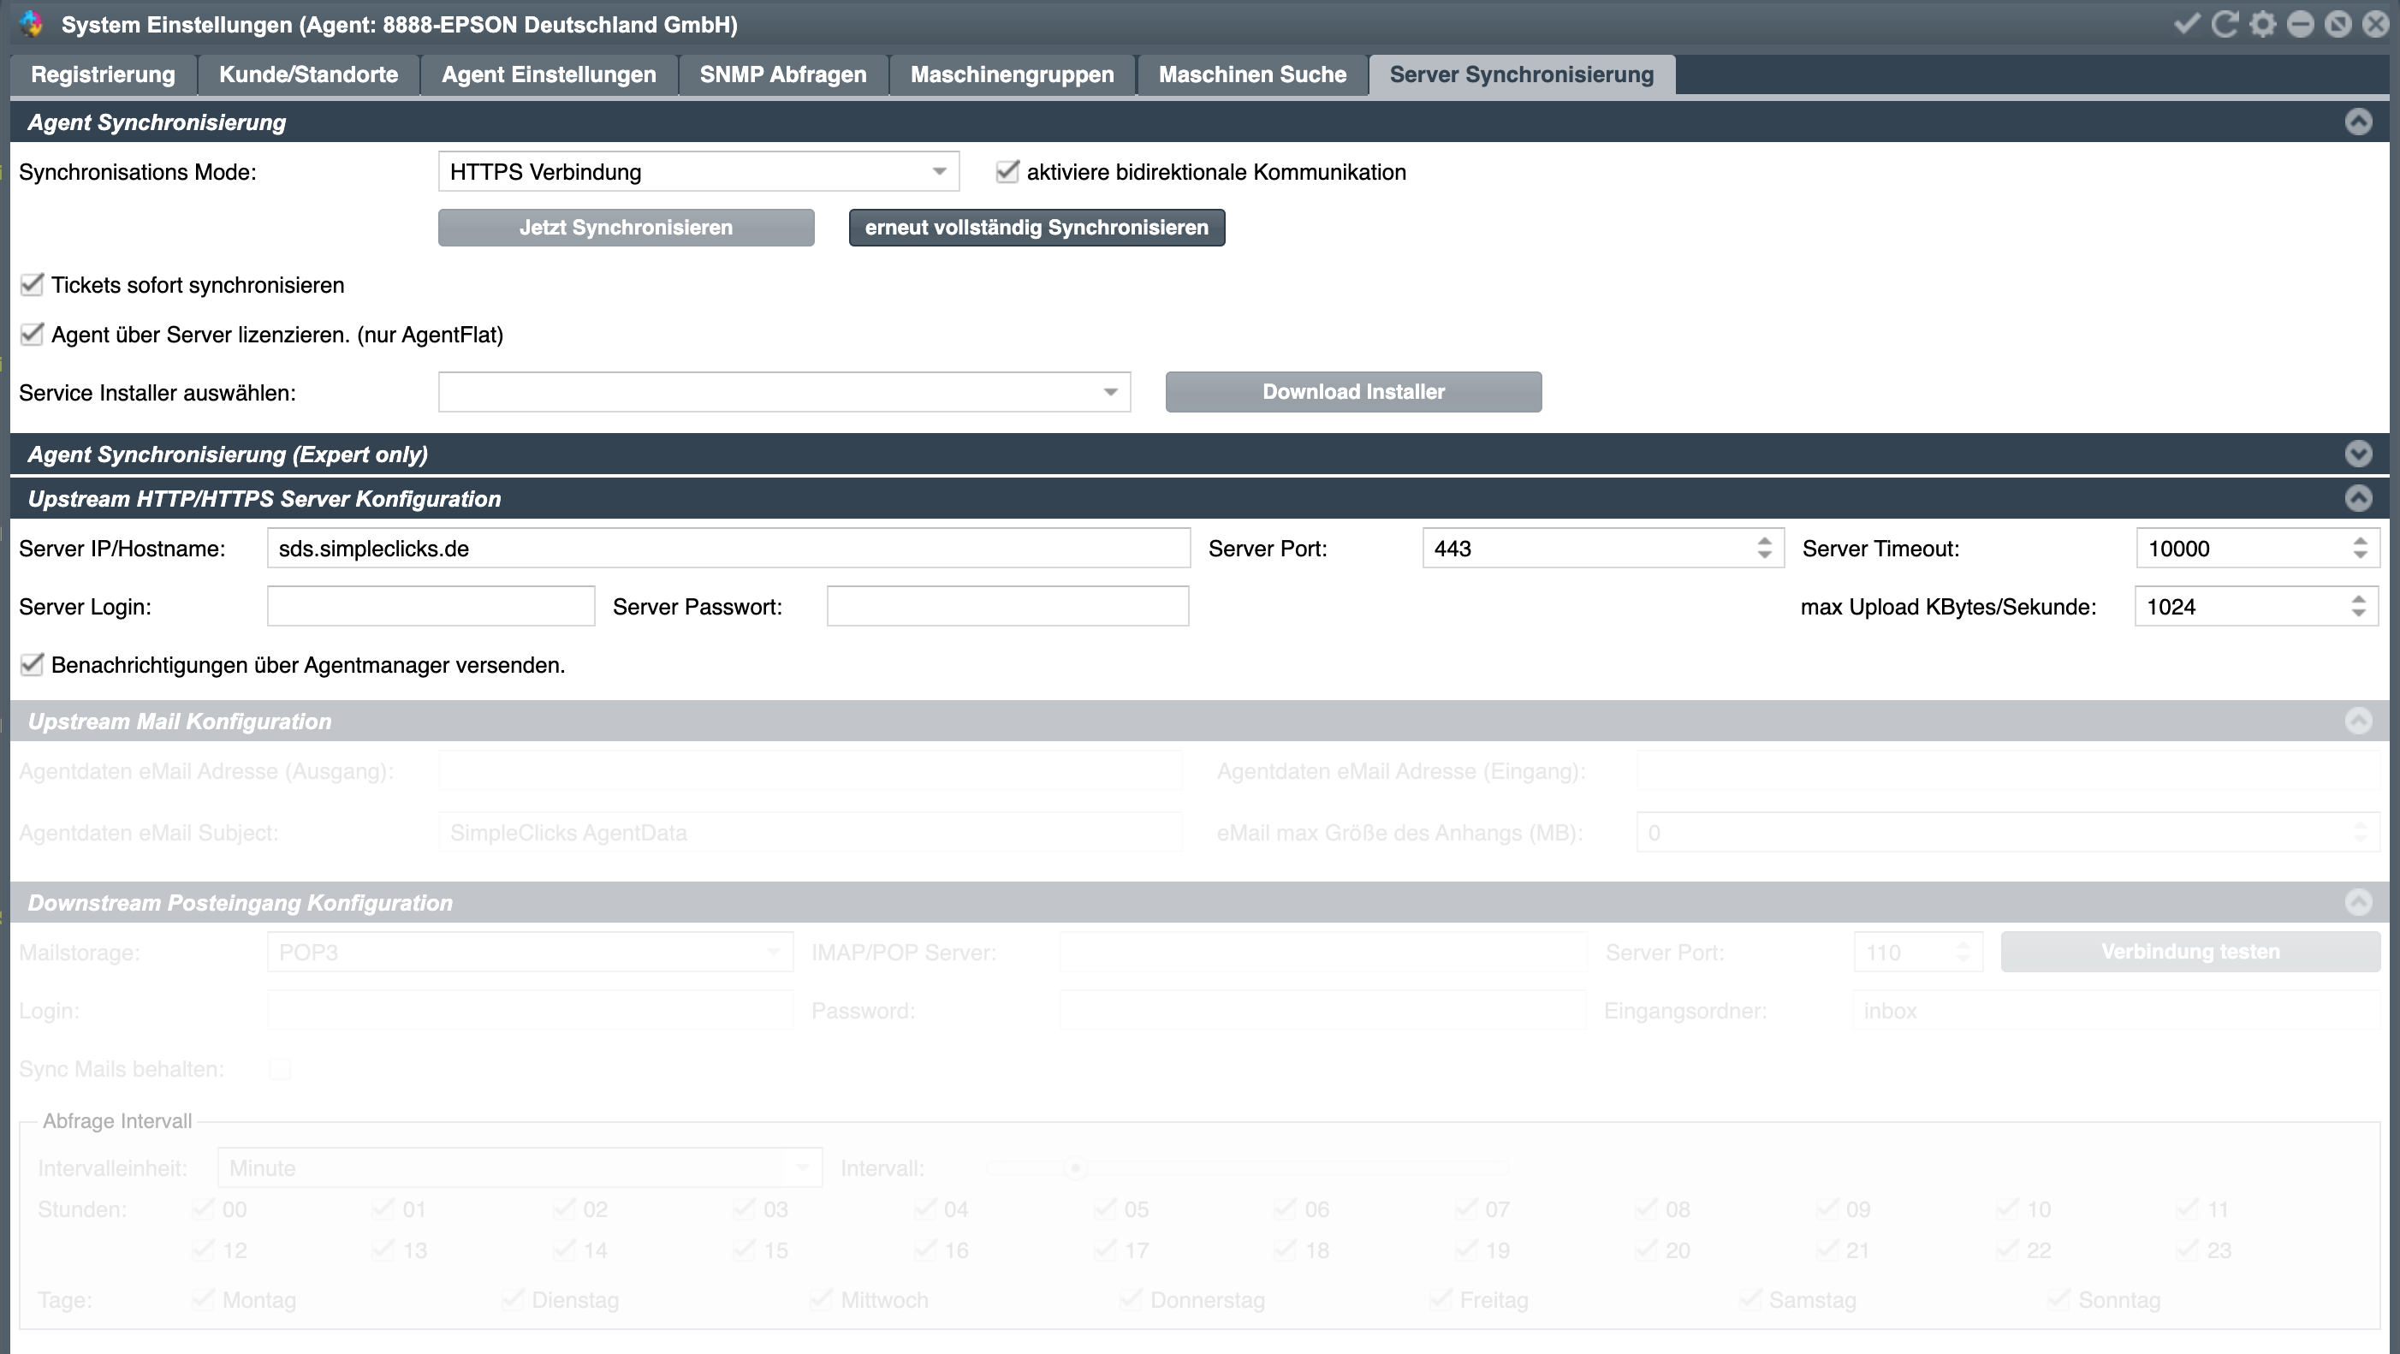Toggle aktiviere bidirektionale Kommunikation checkbox
2400x1354 pixels.
1007,171
